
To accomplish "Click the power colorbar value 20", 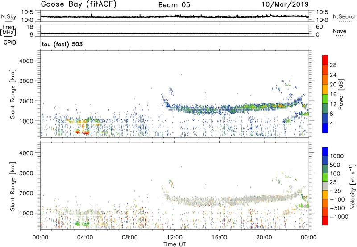I will click(333, 85).
